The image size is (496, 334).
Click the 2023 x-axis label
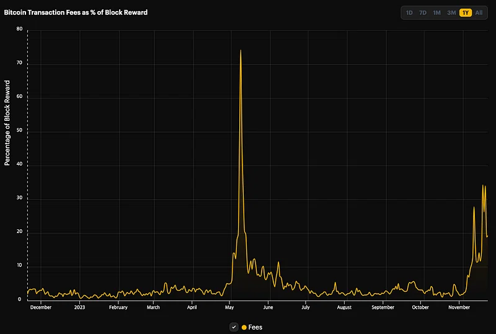(x=80, y=307)
